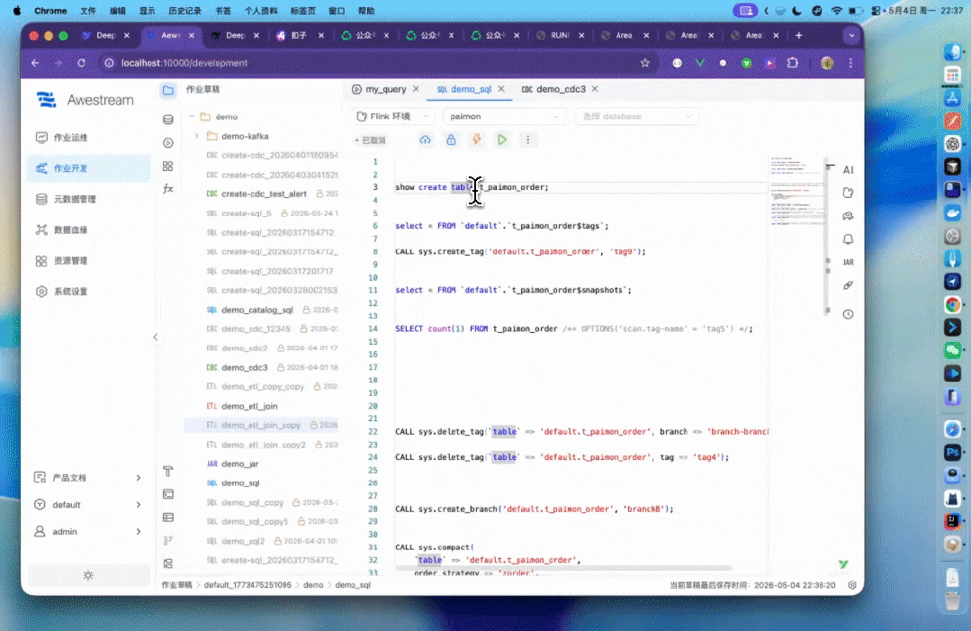Click the git branch icon in the lower side strip
The height and width of the screenshot is (631, 971).
click(167, 541)
